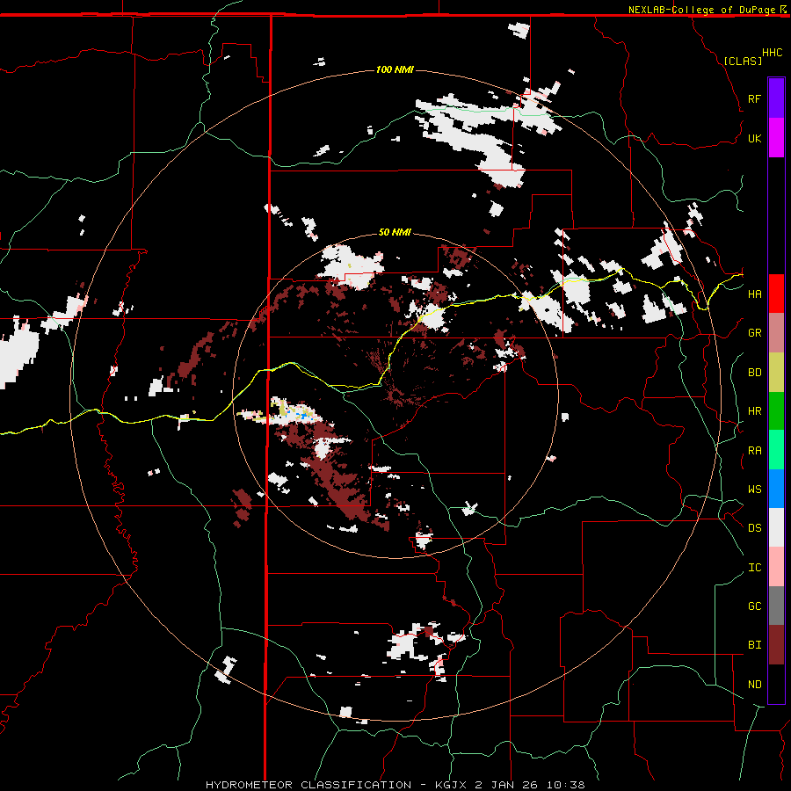Click the UK magenta legend swatch
The image size is (791, 791).
776,138
